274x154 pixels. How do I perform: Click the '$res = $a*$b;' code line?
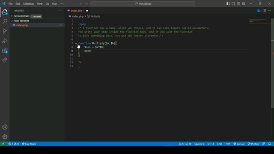94,47
